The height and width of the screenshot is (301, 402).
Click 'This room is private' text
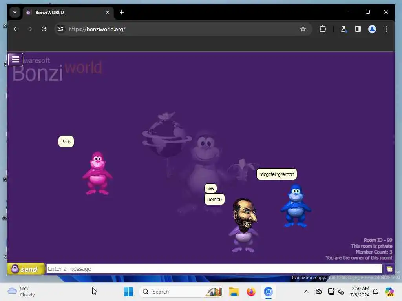coord(371,246)
